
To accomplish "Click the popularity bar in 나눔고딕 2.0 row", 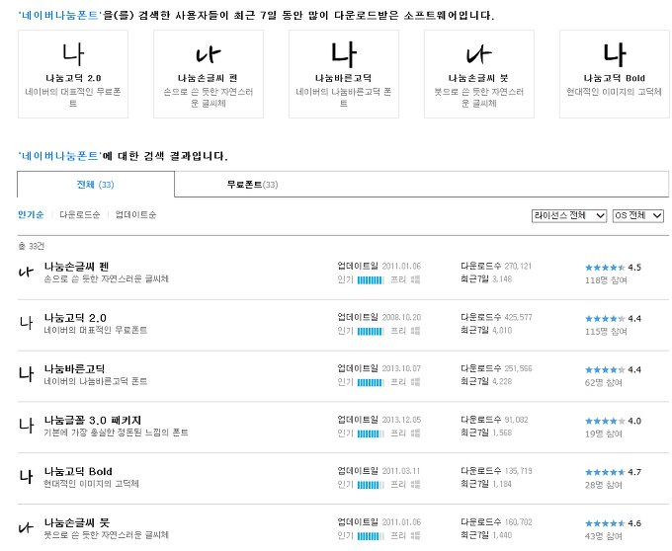I will click(x=371, y=332).
